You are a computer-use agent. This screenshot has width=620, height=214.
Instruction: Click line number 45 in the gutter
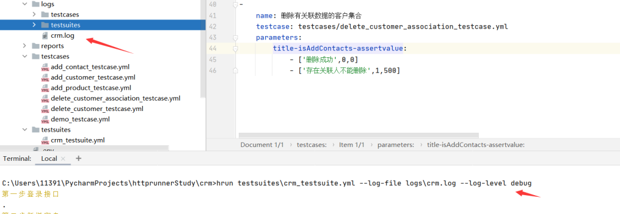(213, 60)
